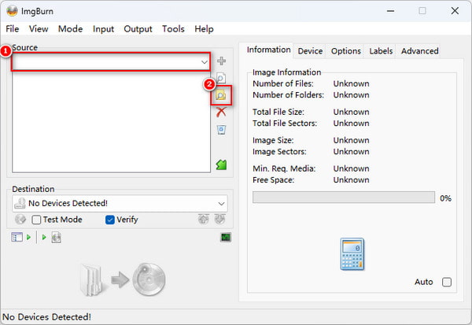This screenshot has width=472, height=325.
Task: Click the red X remove-item icon
Action: 221,112
